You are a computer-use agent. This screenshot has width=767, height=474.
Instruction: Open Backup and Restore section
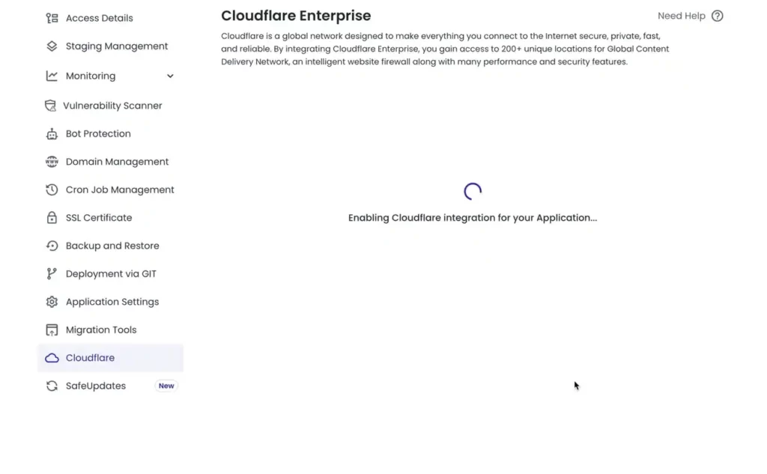(112, 246)
